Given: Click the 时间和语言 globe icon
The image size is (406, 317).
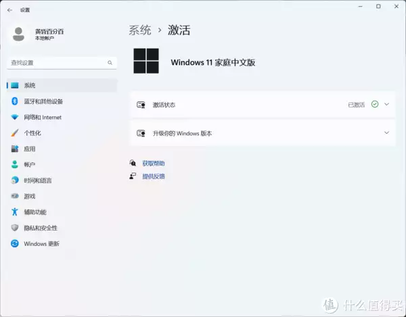Looking at the screenshot, I should click(x=15, y=180).
